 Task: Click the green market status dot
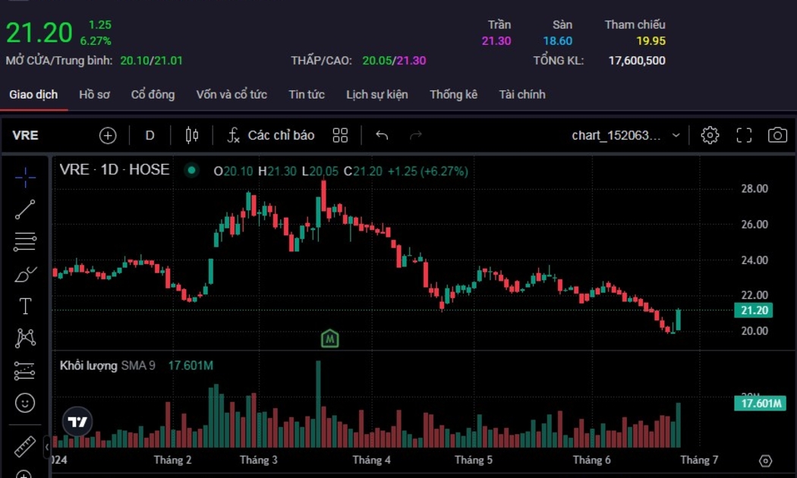[x=192, y=171]
